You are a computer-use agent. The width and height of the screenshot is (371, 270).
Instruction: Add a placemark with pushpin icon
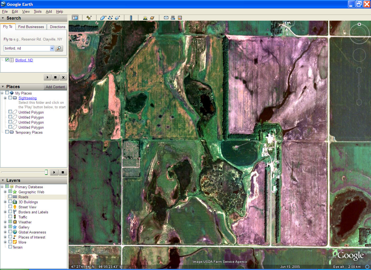(x=89, y=18)
